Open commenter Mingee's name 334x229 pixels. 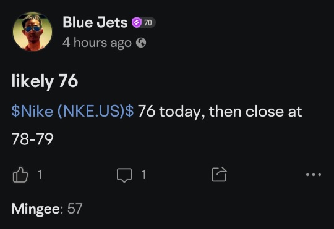[x=36, y=209]
